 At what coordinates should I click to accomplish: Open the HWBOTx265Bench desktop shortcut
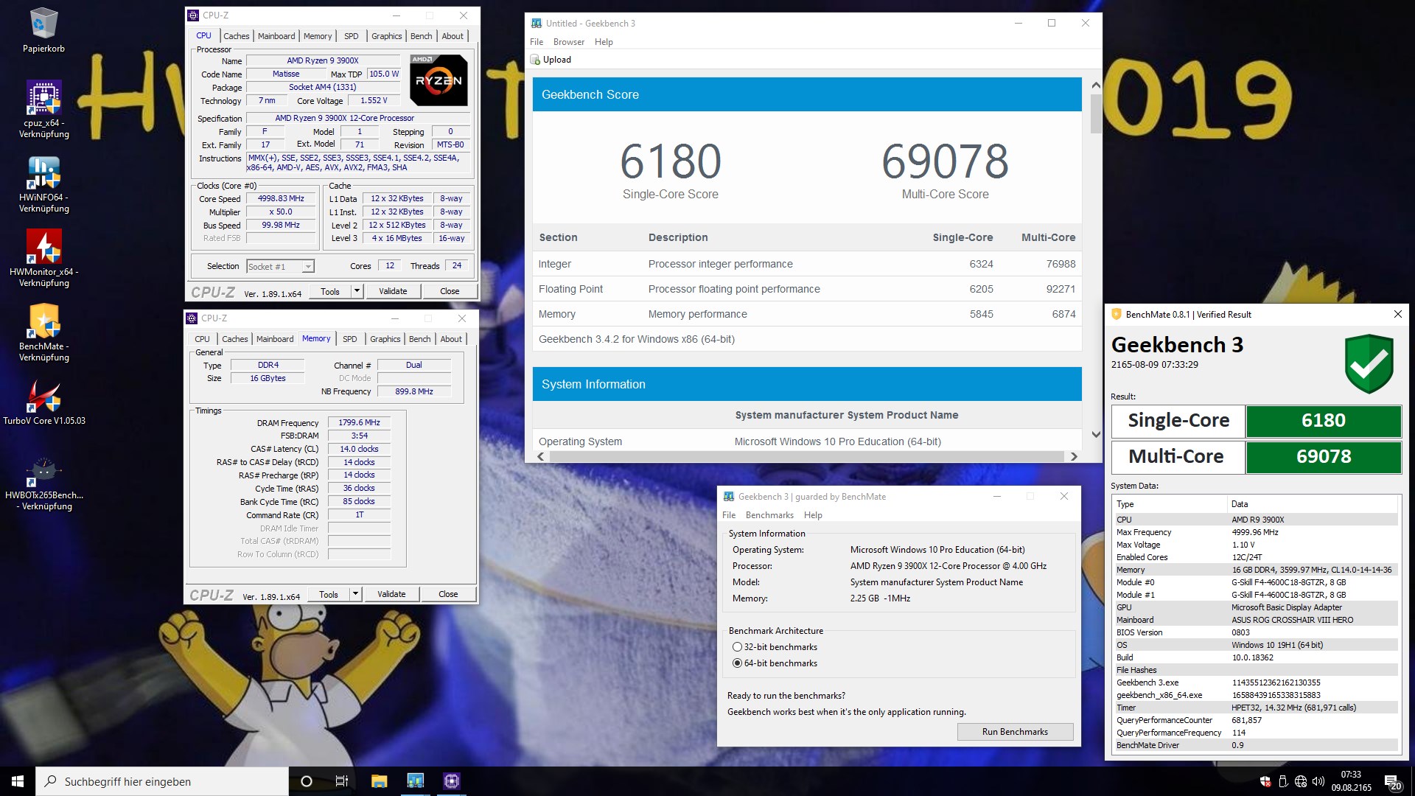tap(43, 484)
